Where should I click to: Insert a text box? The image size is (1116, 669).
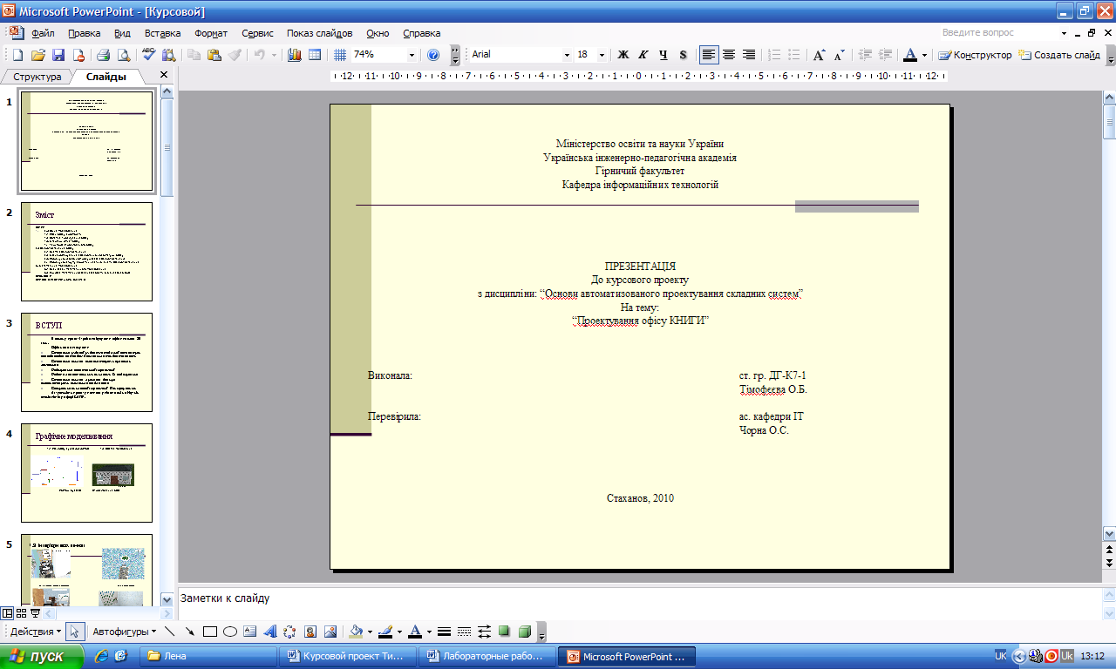(250, 632)
